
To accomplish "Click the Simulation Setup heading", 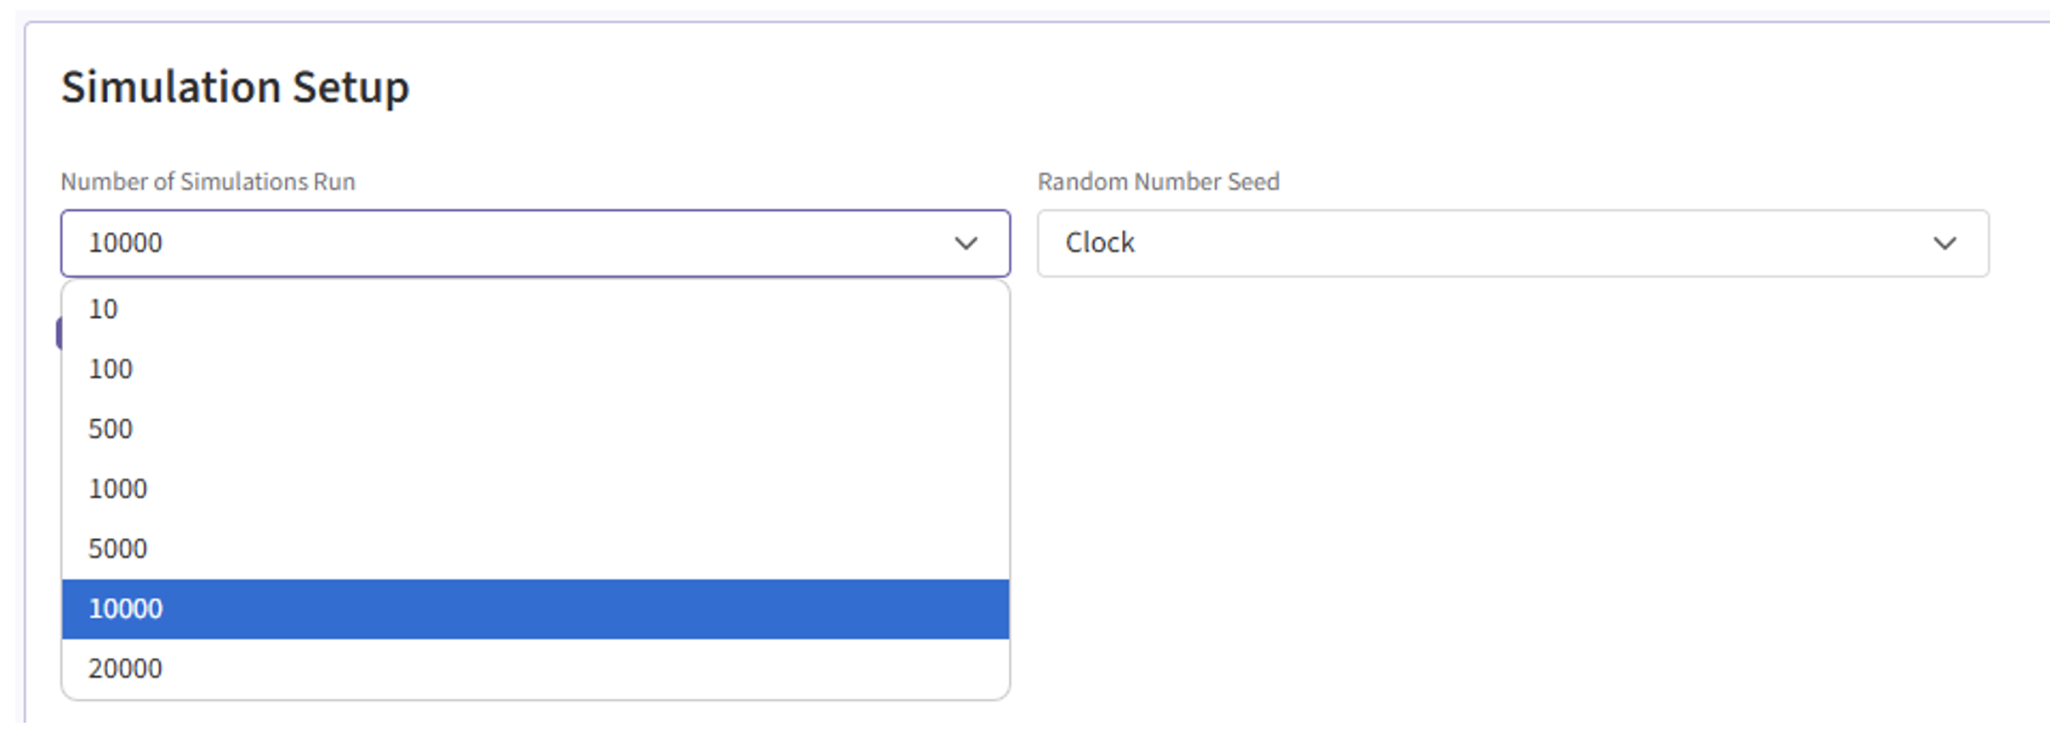I will 236,88.
